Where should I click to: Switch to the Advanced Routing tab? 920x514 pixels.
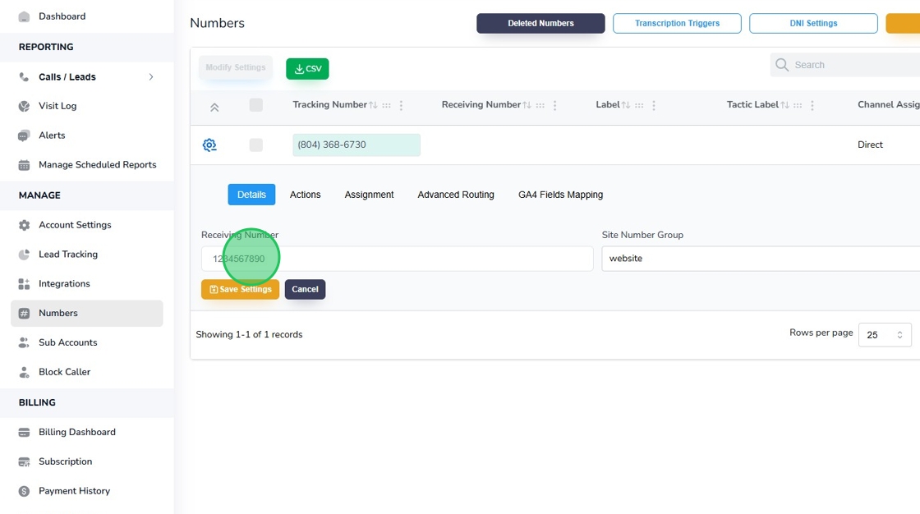456,195
